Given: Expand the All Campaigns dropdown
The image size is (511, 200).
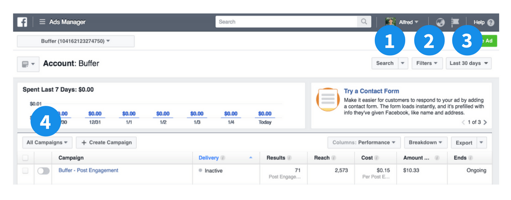Looking at the screenshot, I should pyautogui.click(x=47, y=143).
